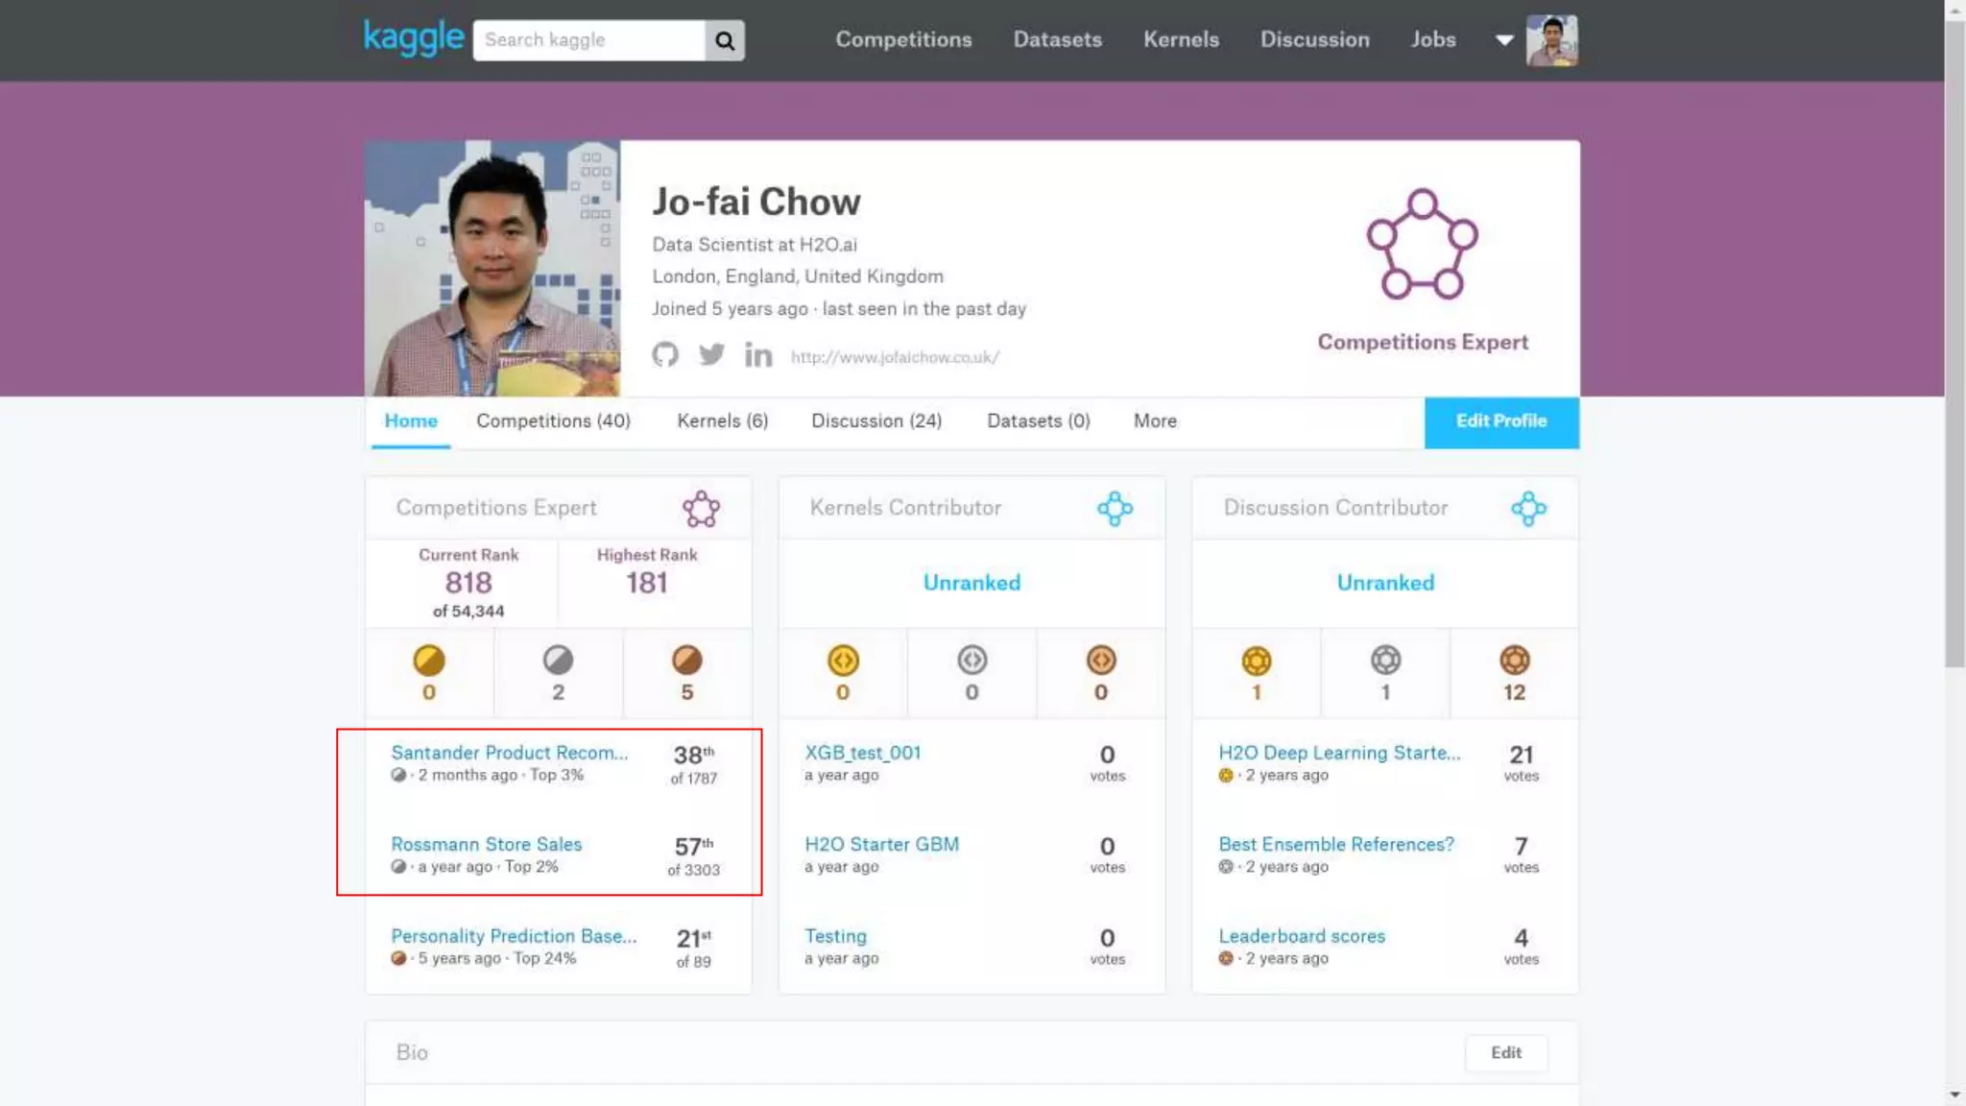Click the Kernels Contributor tier icon
Image resolution: width=1966 pixels, height=1106 pixels.
[1115, 508]
